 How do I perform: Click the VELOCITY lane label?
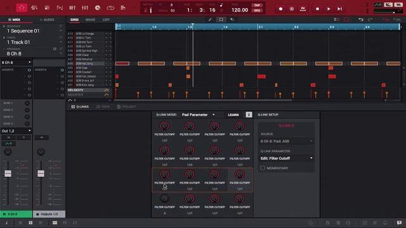[75, 90]
